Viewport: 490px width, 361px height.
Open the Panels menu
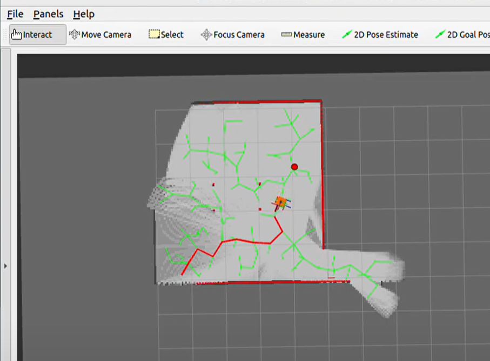[48, 14]
